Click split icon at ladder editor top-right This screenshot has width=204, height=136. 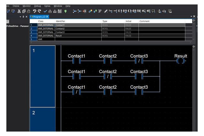point(194,47)
